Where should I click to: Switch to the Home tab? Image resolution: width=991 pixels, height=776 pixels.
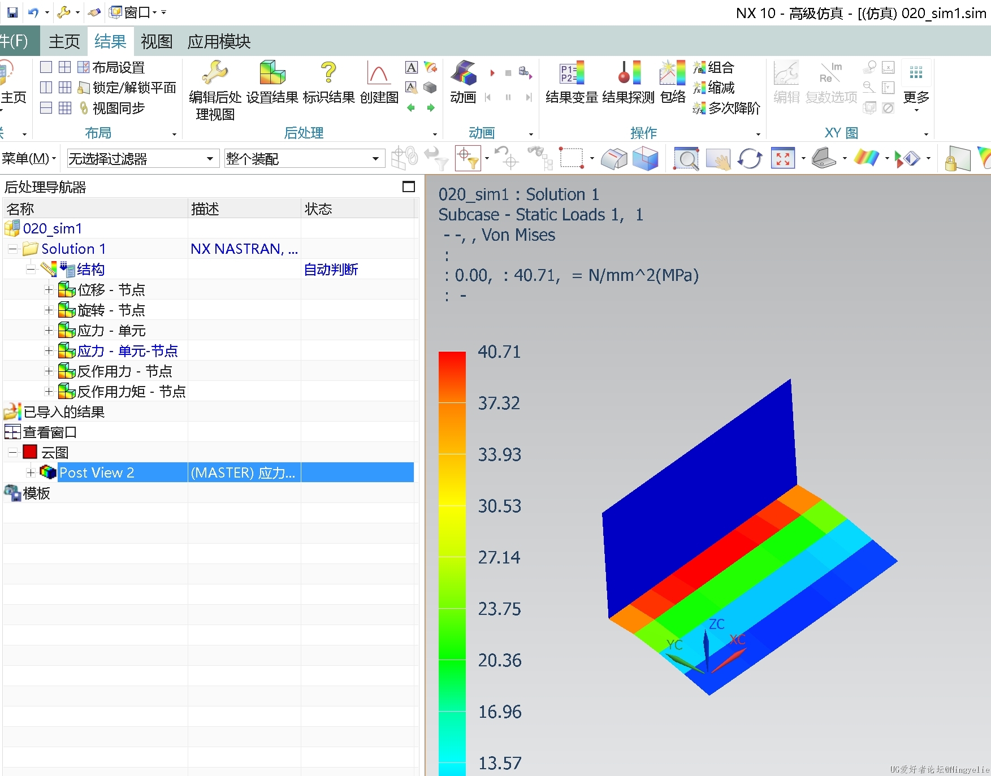pyautogui.click(x=64, y=41)
